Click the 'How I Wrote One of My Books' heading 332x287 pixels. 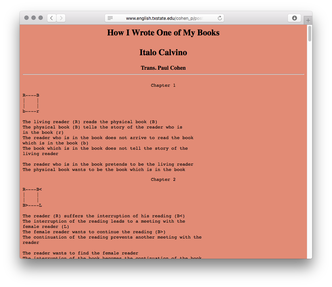coord(163,33)
